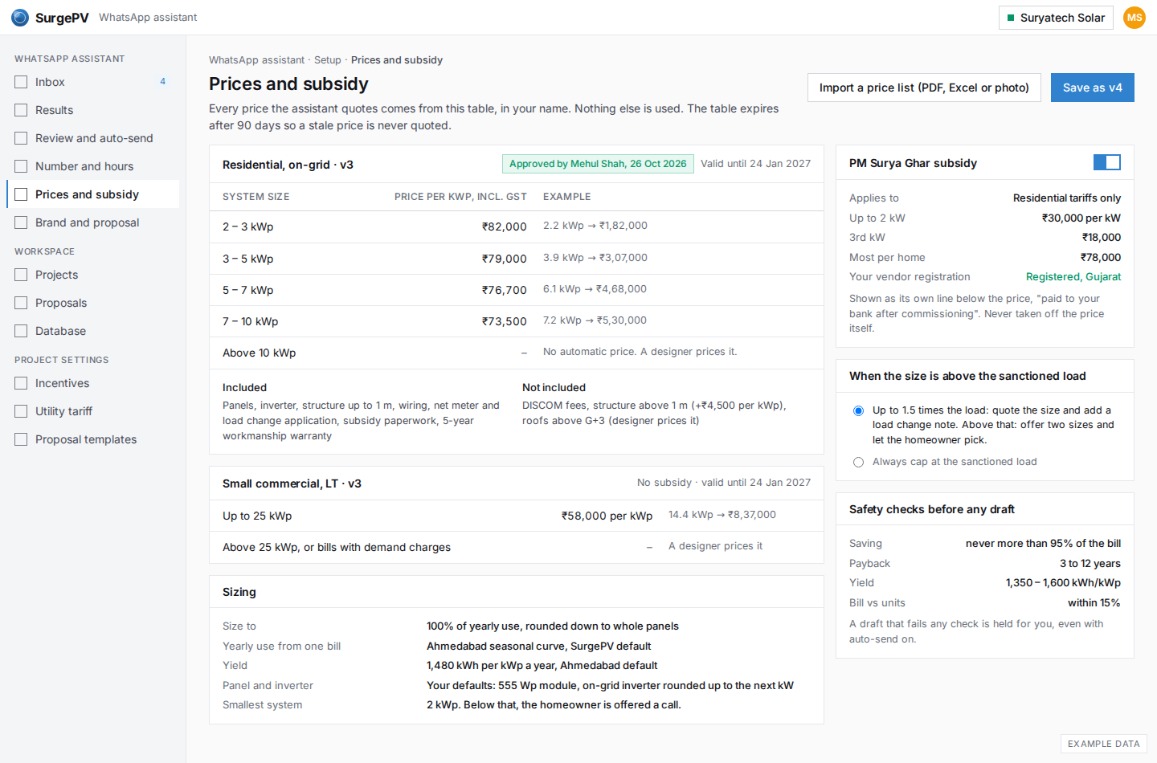Click the 'Above 10 kWp' row label
This screenshot has width=1157, height=763.
click(260, 353)
